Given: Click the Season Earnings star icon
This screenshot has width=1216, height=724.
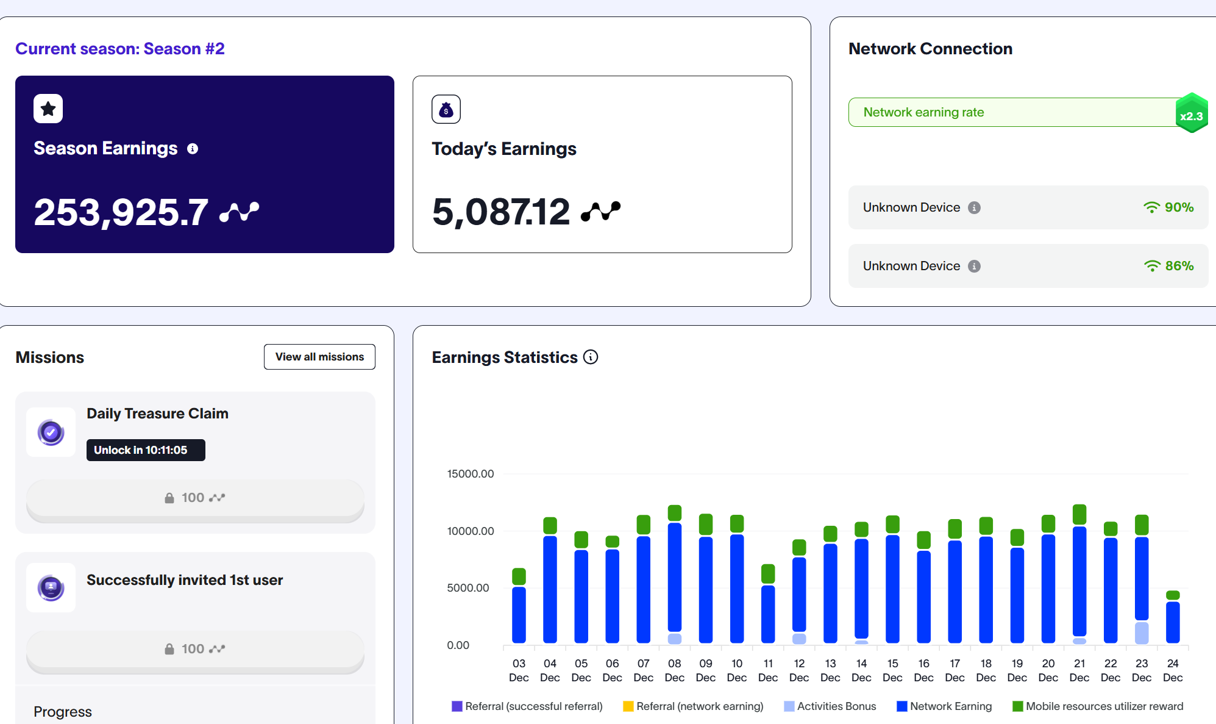Looking at the screenshot, I should tap(48, 109).
